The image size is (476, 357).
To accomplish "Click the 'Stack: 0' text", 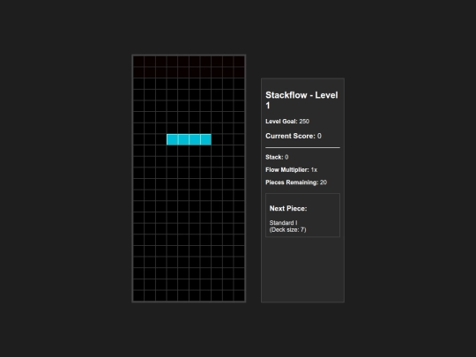I will click(277, 157).
